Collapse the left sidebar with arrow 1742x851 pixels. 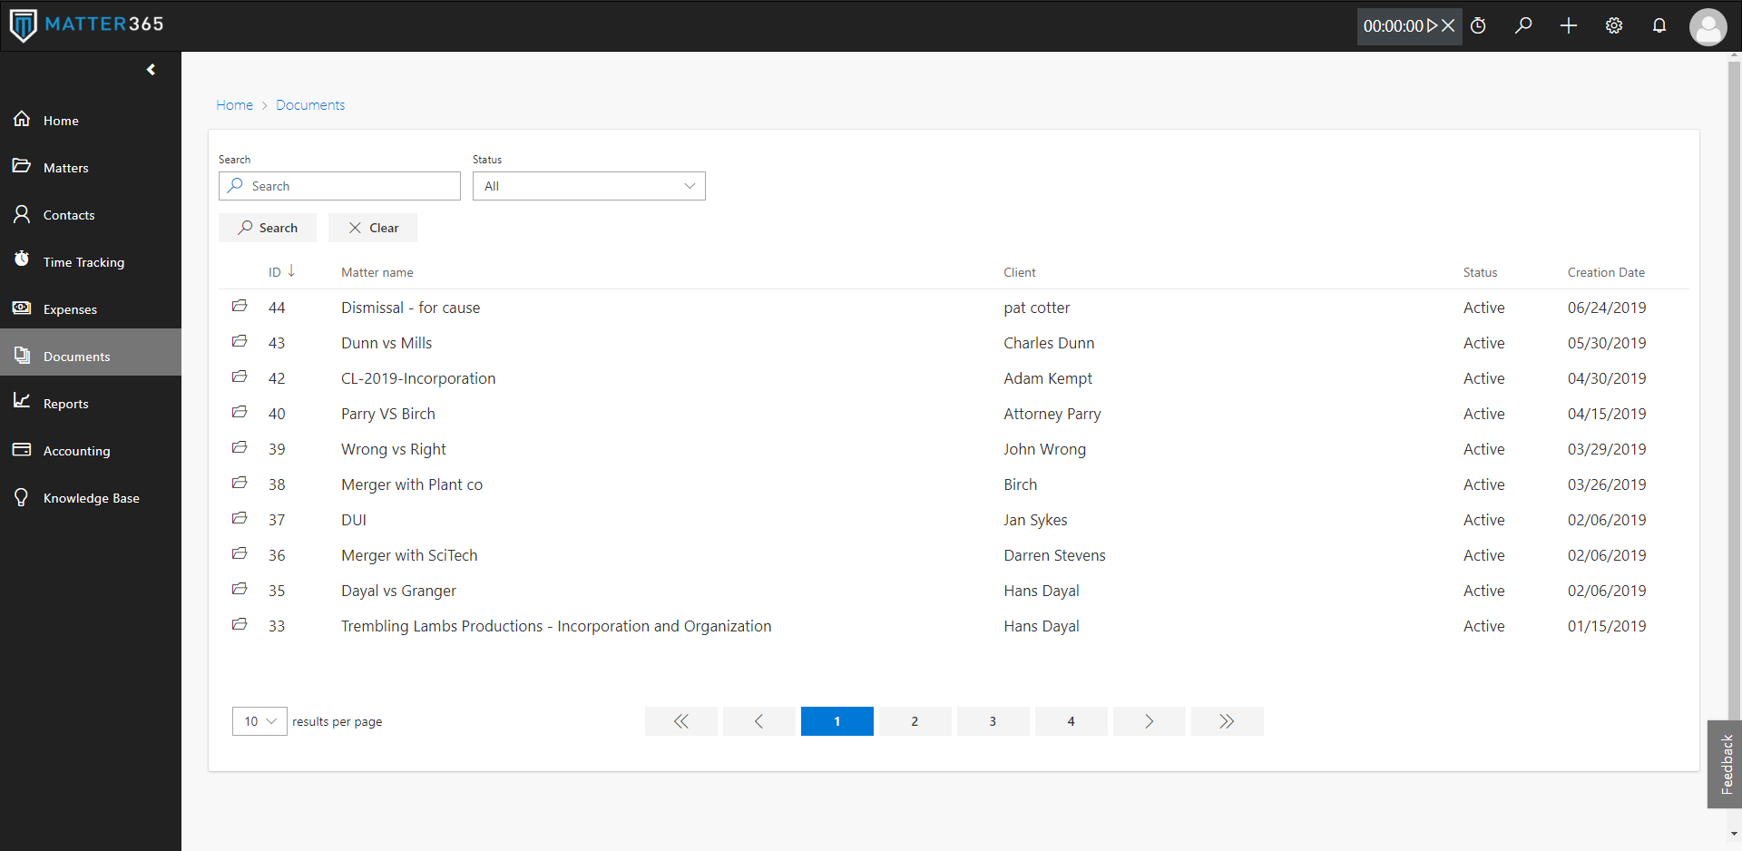coord(151,70)
